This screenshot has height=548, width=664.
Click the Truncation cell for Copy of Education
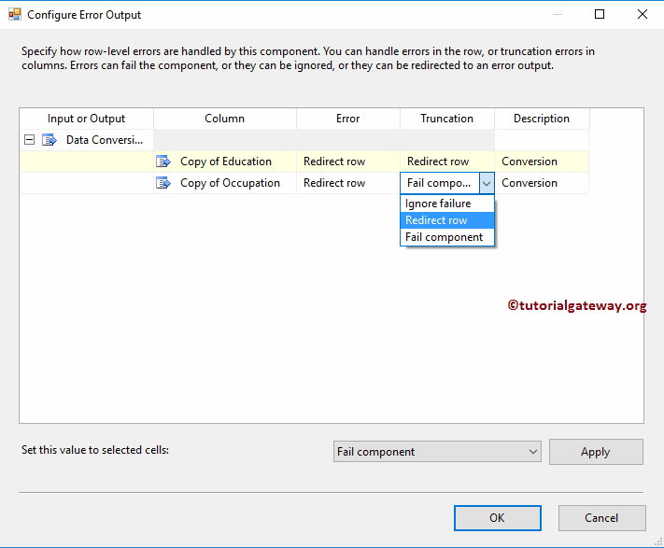446,162
